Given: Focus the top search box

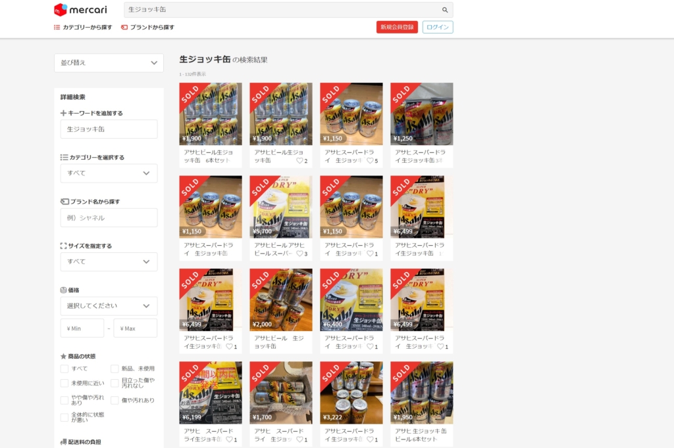Looking at the screenshot, I should (288, 9).
